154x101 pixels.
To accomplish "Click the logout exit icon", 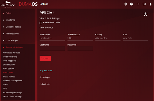I will click(144, 4).
